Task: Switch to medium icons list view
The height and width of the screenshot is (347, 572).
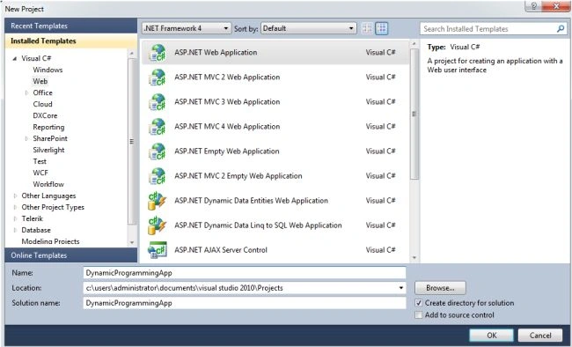Action: click(x=382, y=28)
